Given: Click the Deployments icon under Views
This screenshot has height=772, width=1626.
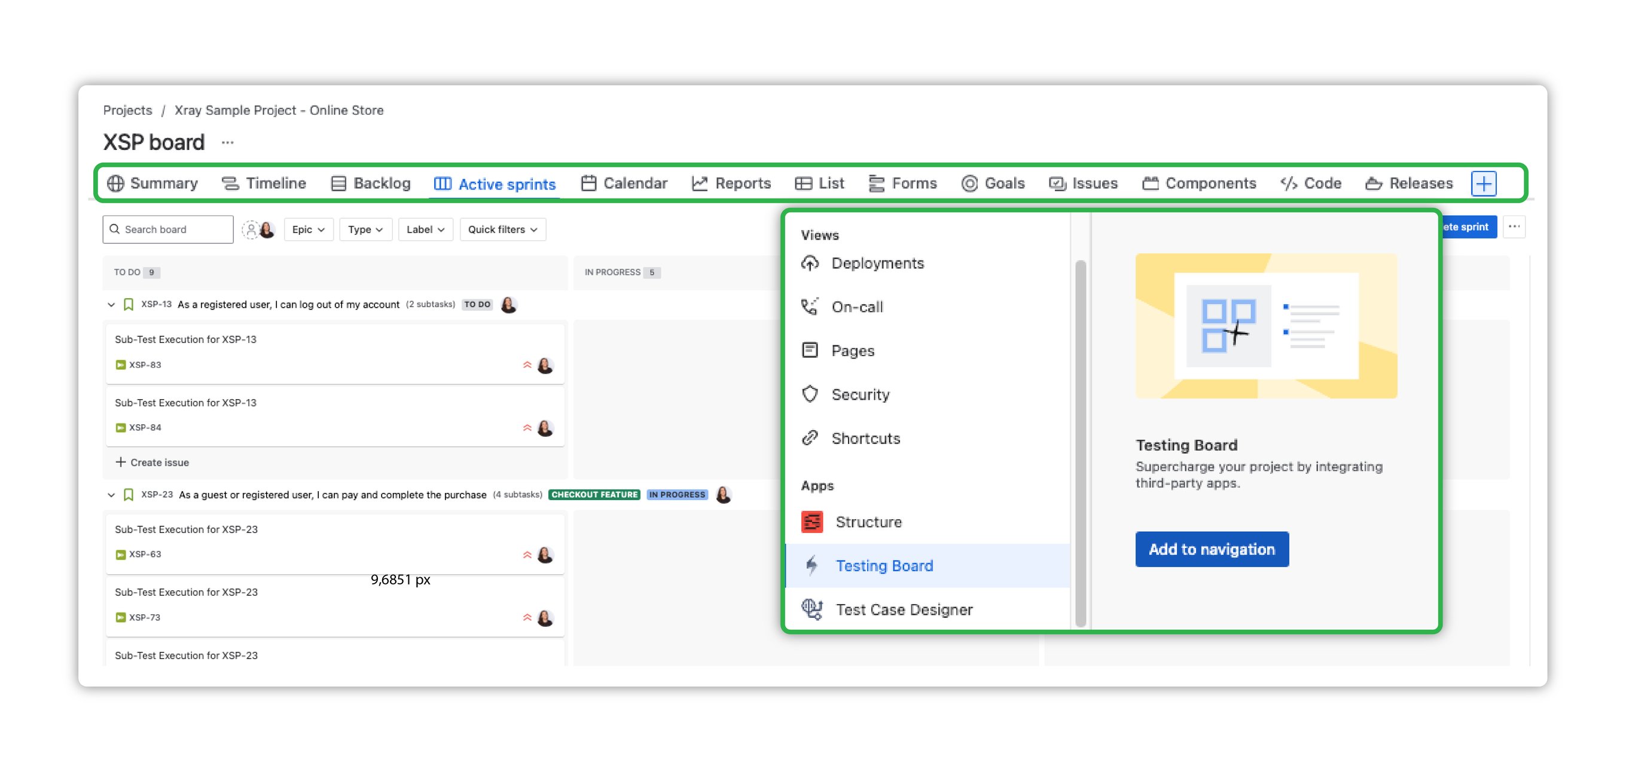Looking at the screenshot, I should pos(812,263).
